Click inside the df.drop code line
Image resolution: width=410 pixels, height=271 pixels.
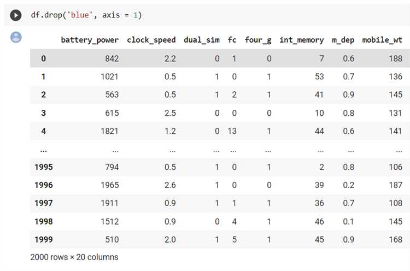(86, 15)
